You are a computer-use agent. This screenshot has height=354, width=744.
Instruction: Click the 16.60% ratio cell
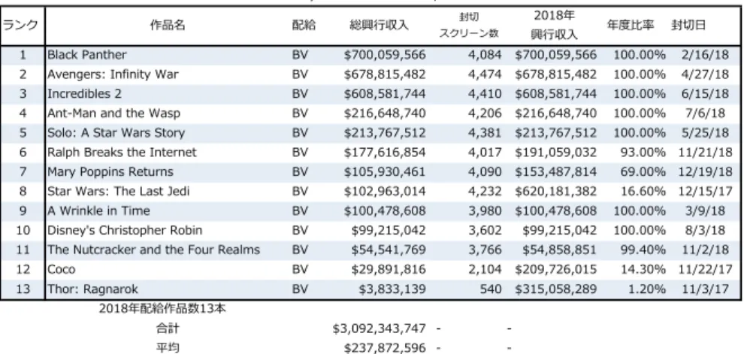click(x=643, y=191)
